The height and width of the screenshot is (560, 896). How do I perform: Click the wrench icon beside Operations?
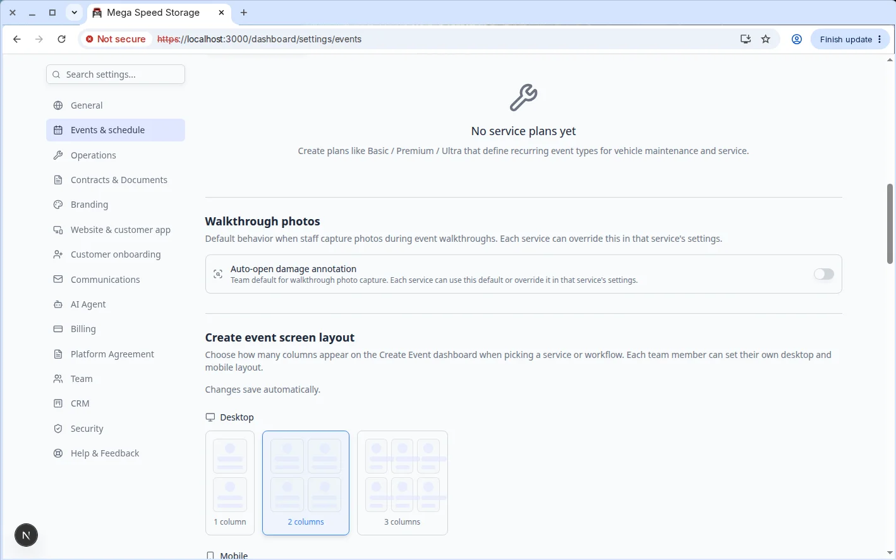click(x=58, y=155)
